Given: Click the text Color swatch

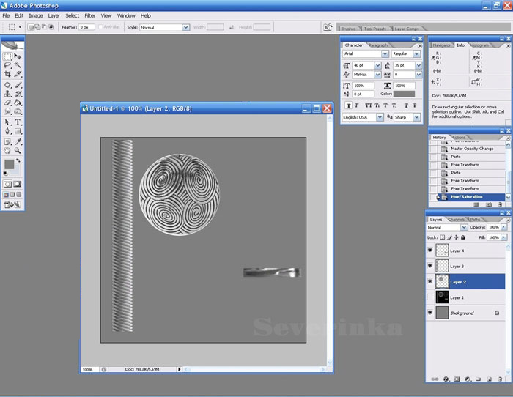Looking at the screenshot, I should (405, 94).
